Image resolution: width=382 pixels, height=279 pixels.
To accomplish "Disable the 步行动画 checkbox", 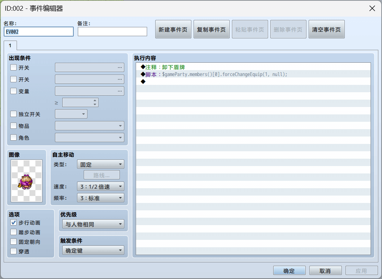I will pyautogui.click(x=13, y=223).
